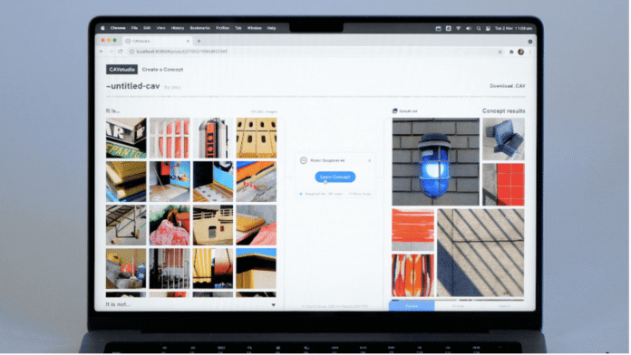631x355 pixels.
Task: Open the blue bench result image
Action: [503, 139]
